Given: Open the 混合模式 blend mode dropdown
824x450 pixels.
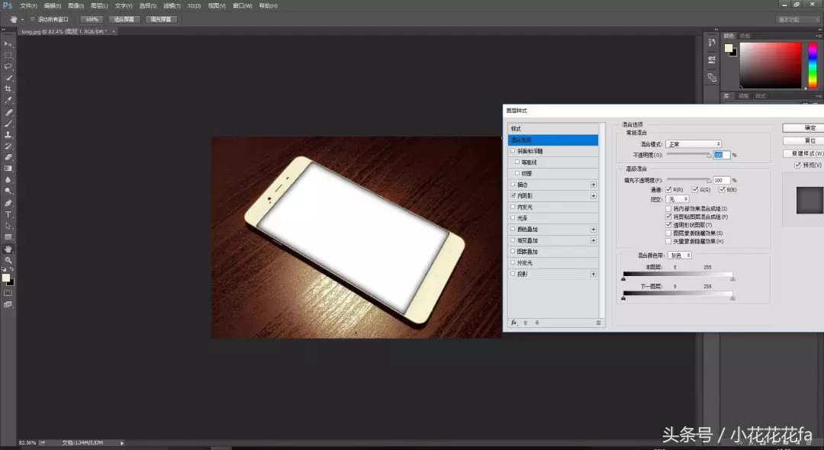Looking at the screenshot, I should pos(693,143).
